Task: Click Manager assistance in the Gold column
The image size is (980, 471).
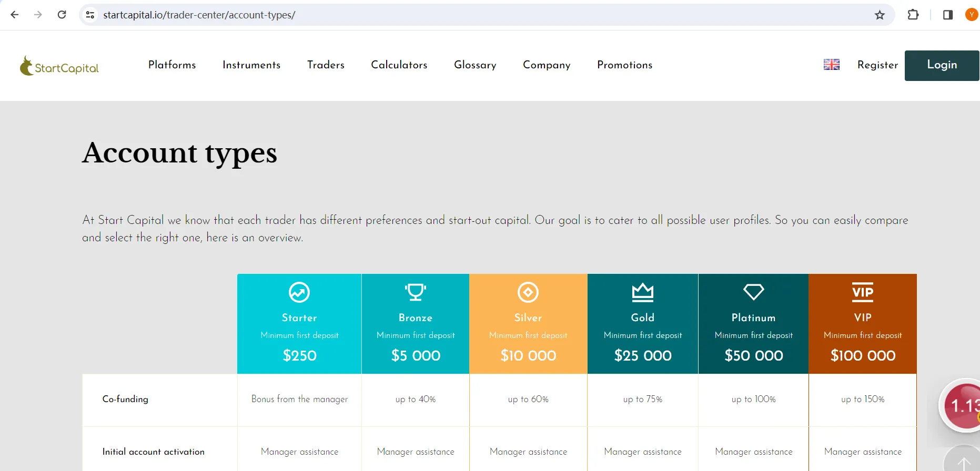Action: click(643, 452)
